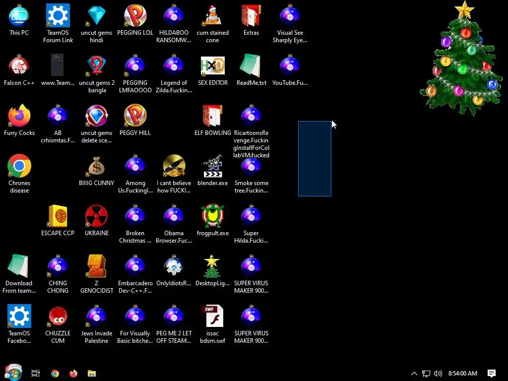The width and height of the screenshot is (508, 381).
Task: Select the uncut gems delete sce... icon
Action: coord(97,116)
